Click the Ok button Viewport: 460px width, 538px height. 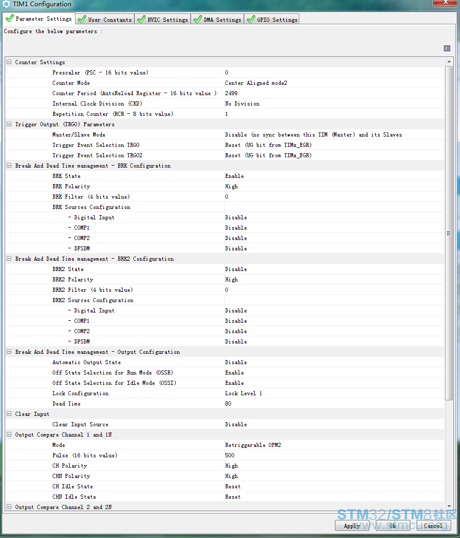pos(393,526)
